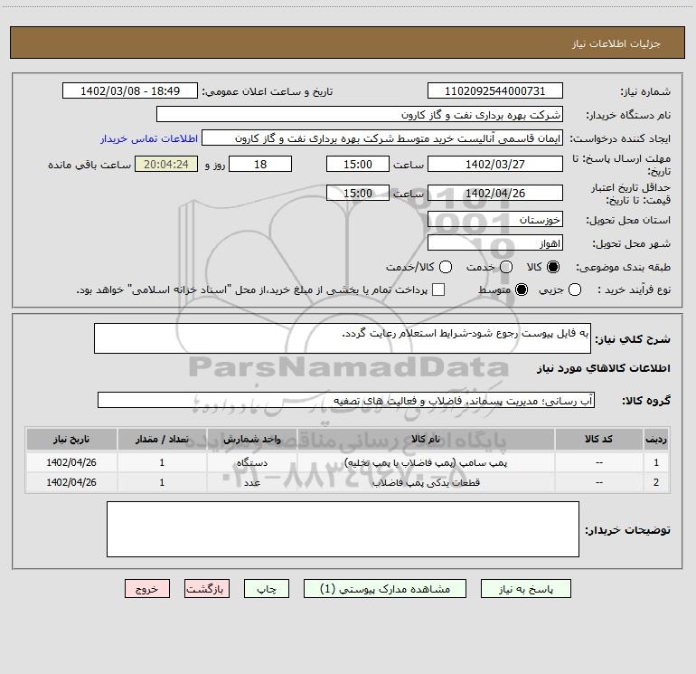Select the جزیی purchase type radio

pyautogui.click(x=575, y=290)
